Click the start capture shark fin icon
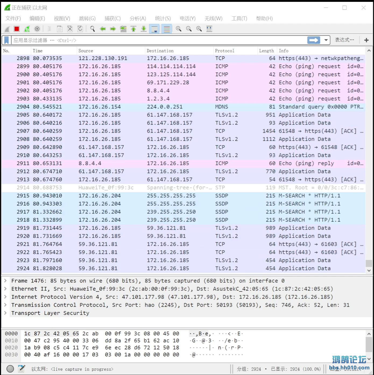374x375 pixels. pos(7,29)
